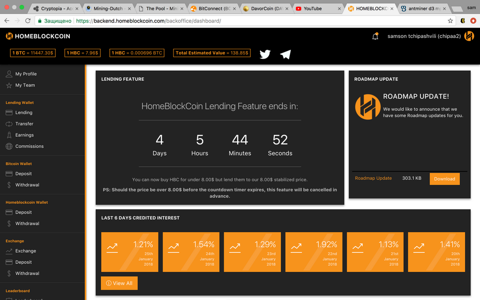
Task: Switch to the Mining-Dutch browser tab
Action: click(x=108, y=8)
